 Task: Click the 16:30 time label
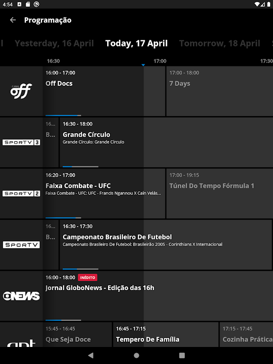[x=53, y=61]
